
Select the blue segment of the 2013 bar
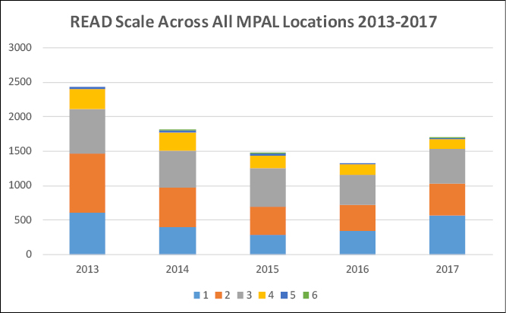click(86, 233)
